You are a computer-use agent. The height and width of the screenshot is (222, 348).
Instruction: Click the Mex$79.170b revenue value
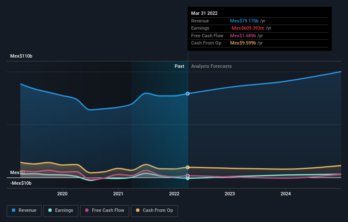[244, 21]
